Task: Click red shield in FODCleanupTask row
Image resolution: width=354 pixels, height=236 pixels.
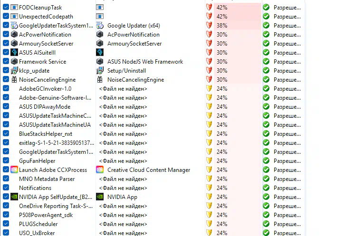Action: [209, 8]
